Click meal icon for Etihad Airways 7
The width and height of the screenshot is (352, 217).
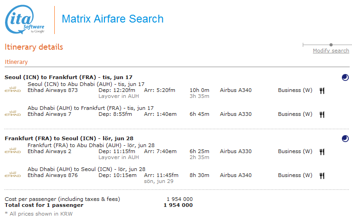click(x=322, y=114)
